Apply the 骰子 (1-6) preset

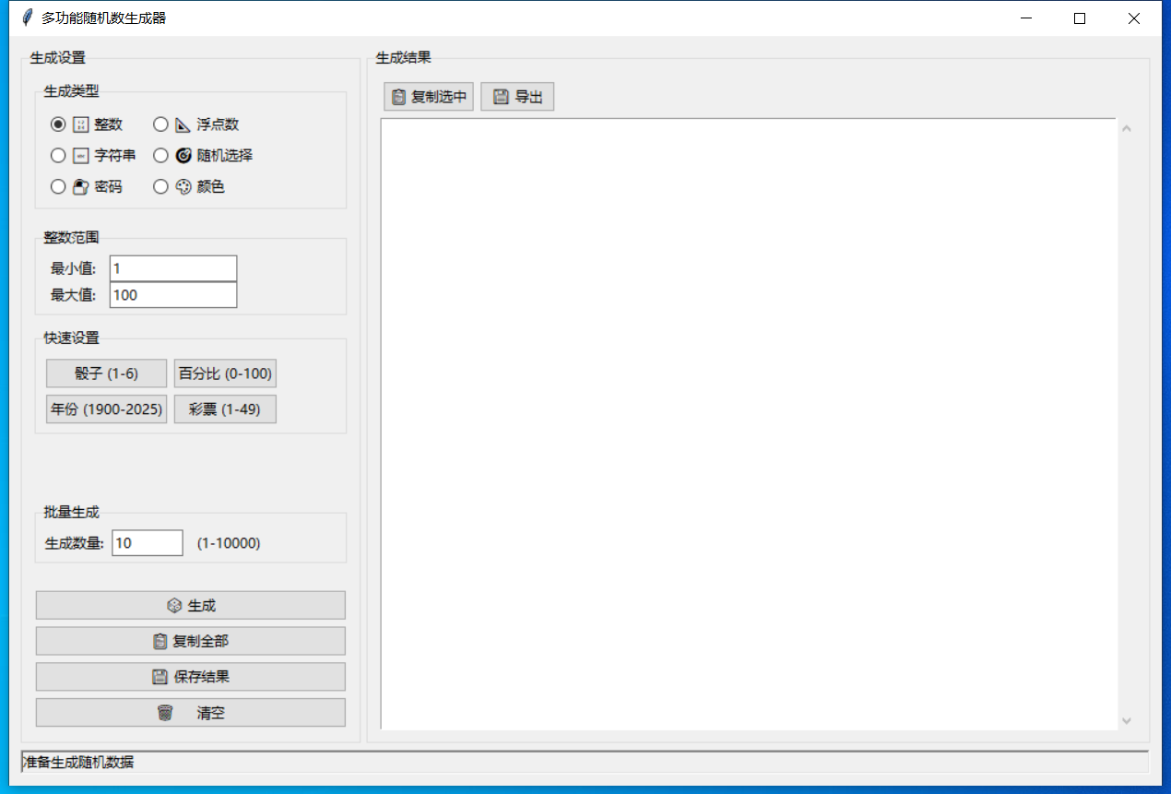[x=106, y=373]
